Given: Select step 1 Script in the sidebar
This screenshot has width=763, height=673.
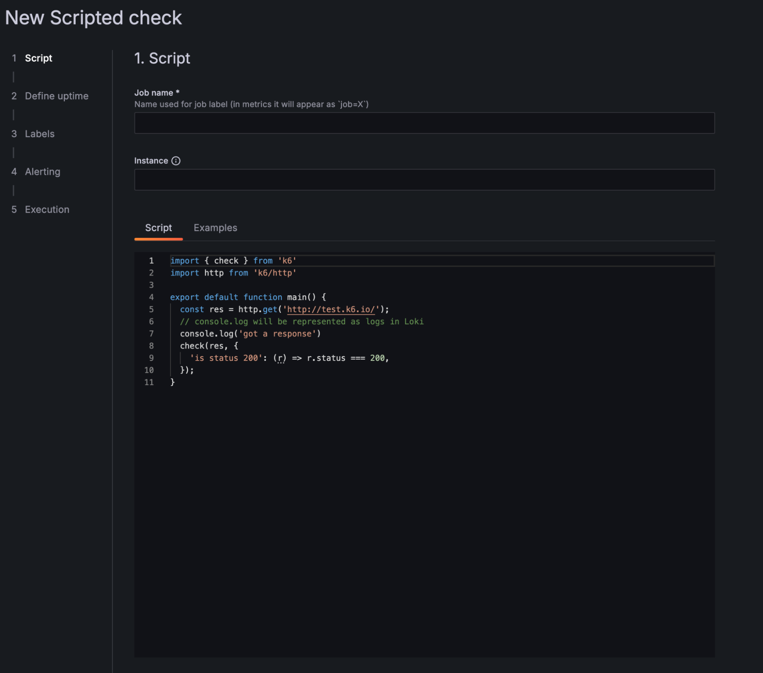Looking at the screenshot, I should [38, 58].
